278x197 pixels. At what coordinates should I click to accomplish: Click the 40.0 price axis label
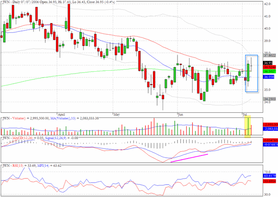click(267, 29)
